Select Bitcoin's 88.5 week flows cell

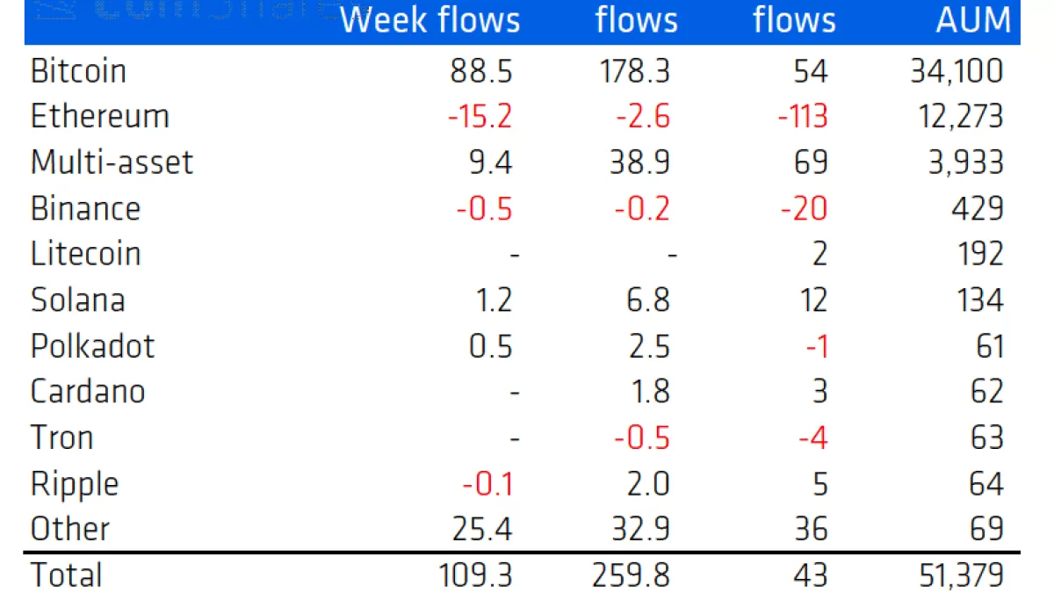coord(481,71)
